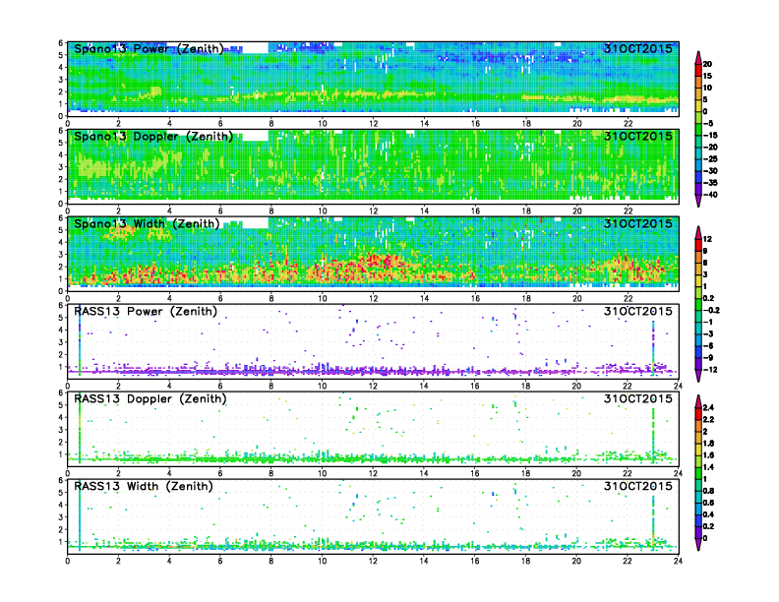This screenshot has width=779, height=602.
Task: Click the hour 12 tick under RASS13 Width panel
Action: [373, 561]
